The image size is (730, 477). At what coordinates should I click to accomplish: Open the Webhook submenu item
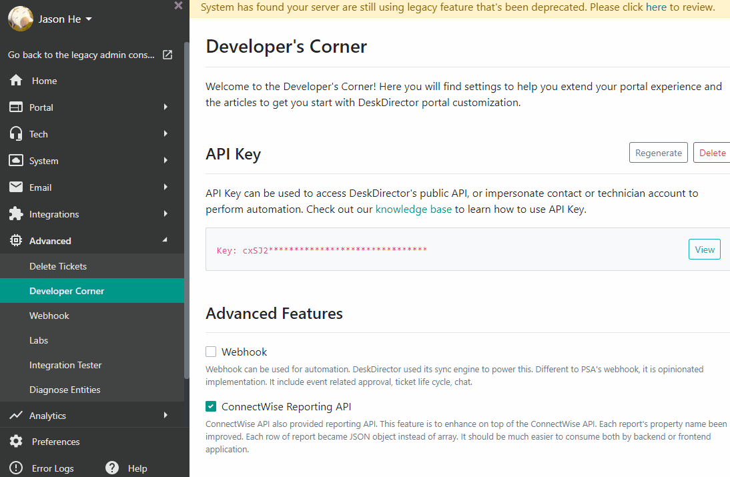92,316
